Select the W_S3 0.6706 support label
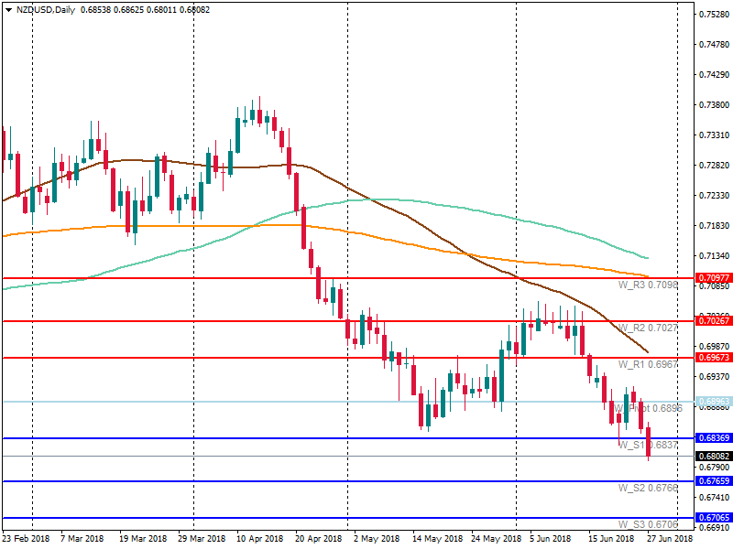The image size is (733, 549). 648,524
